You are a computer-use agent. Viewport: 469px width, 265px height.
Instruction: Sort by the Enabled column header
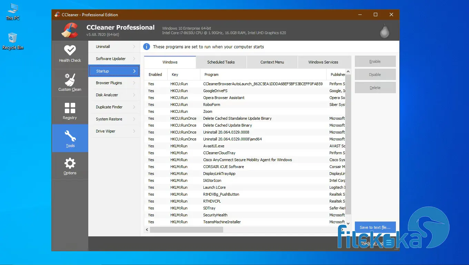coord(156,75)
